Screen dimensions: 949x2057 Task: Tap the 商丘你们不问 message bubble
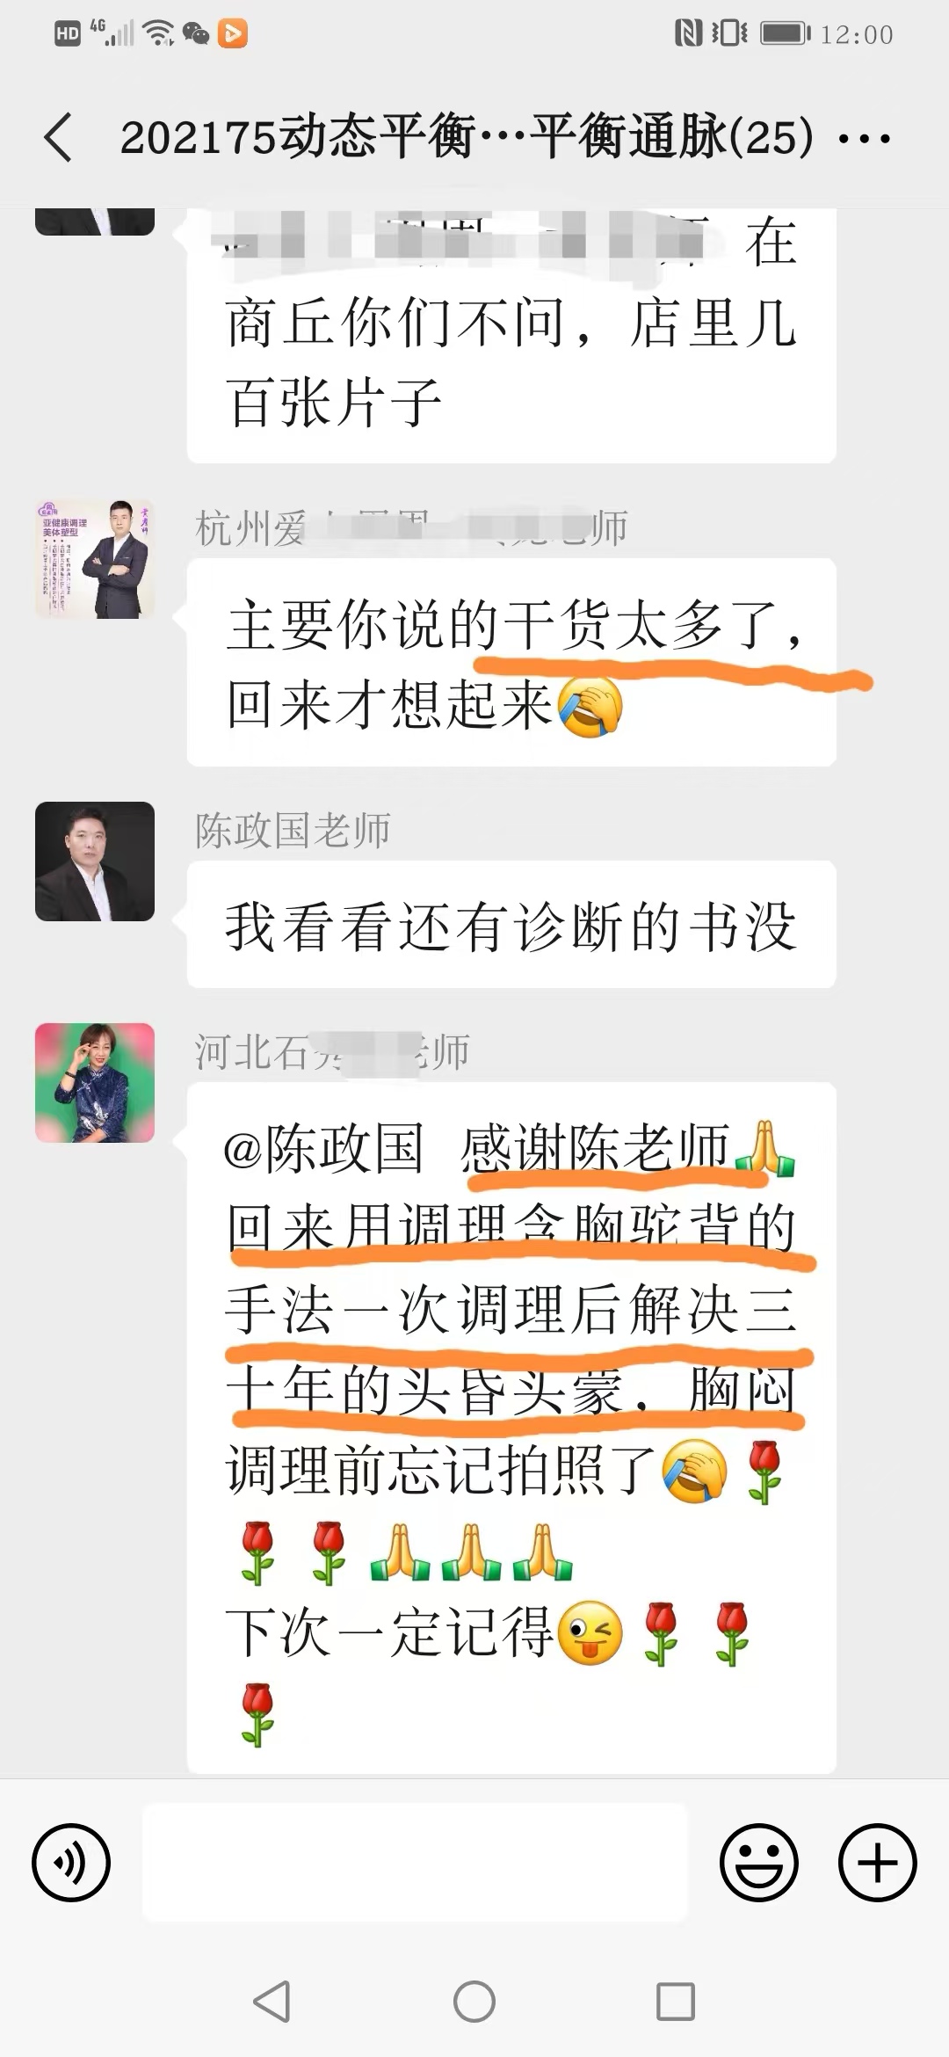pyautogui.click(x=511, y=336)
